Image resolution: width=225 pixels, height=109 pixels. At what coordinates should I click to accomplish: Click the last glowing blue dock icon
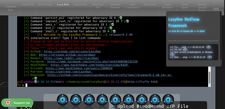(168, 100)
